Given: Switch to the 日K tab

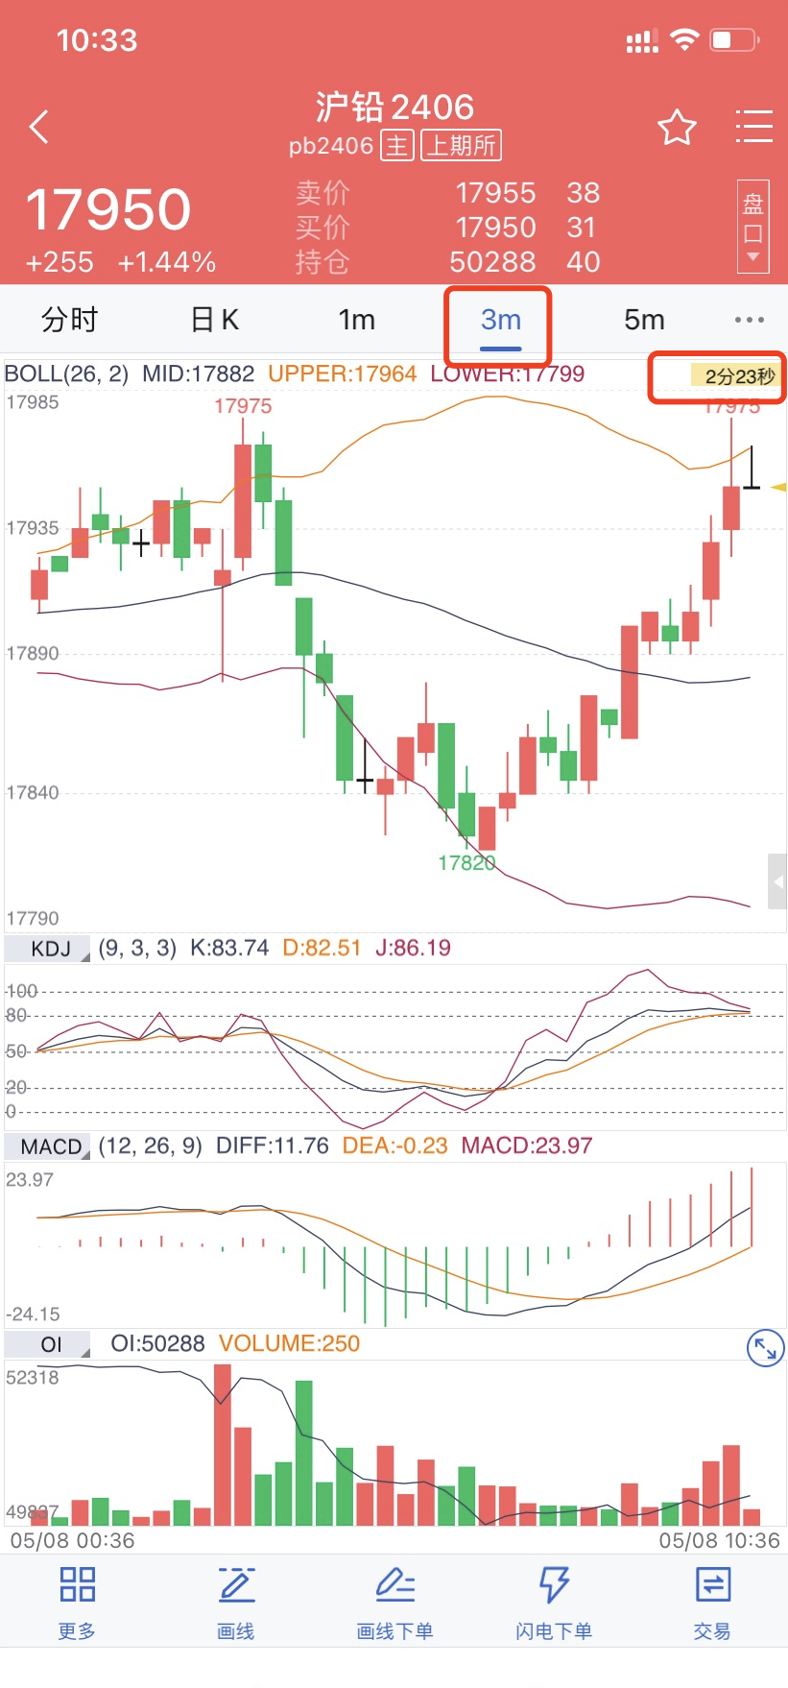Looking at the screenshot, I should [214, 320].
